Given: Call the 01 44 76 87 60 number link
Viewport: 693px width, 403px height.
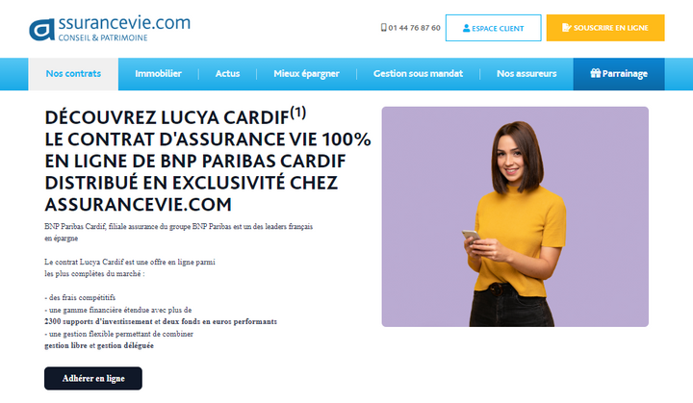Looking at the screenshot, I should [415, 28].
